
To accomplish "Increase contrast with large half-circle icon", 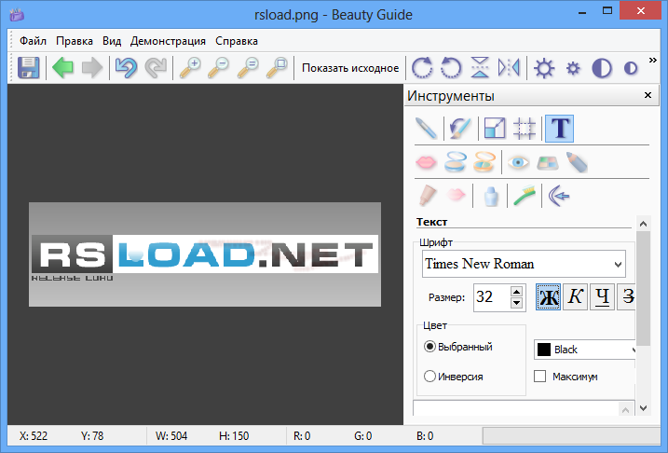I will pyautogui.click(x=602, y=68).
